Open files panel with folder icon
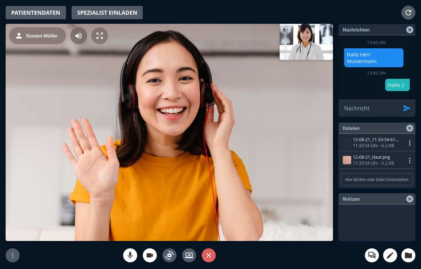Viewport: 421px width, 269px height. [x=408, y=255]
